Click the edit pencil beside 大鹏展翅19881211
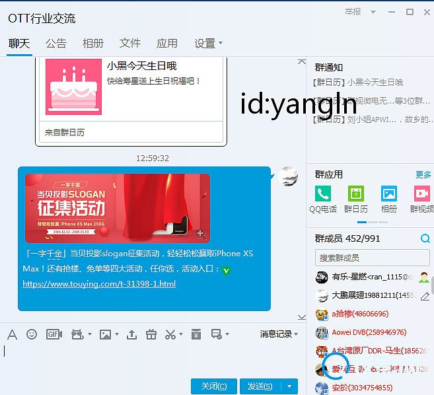The width and height of the screenshot is (434, 395). [x=425, y=296]
